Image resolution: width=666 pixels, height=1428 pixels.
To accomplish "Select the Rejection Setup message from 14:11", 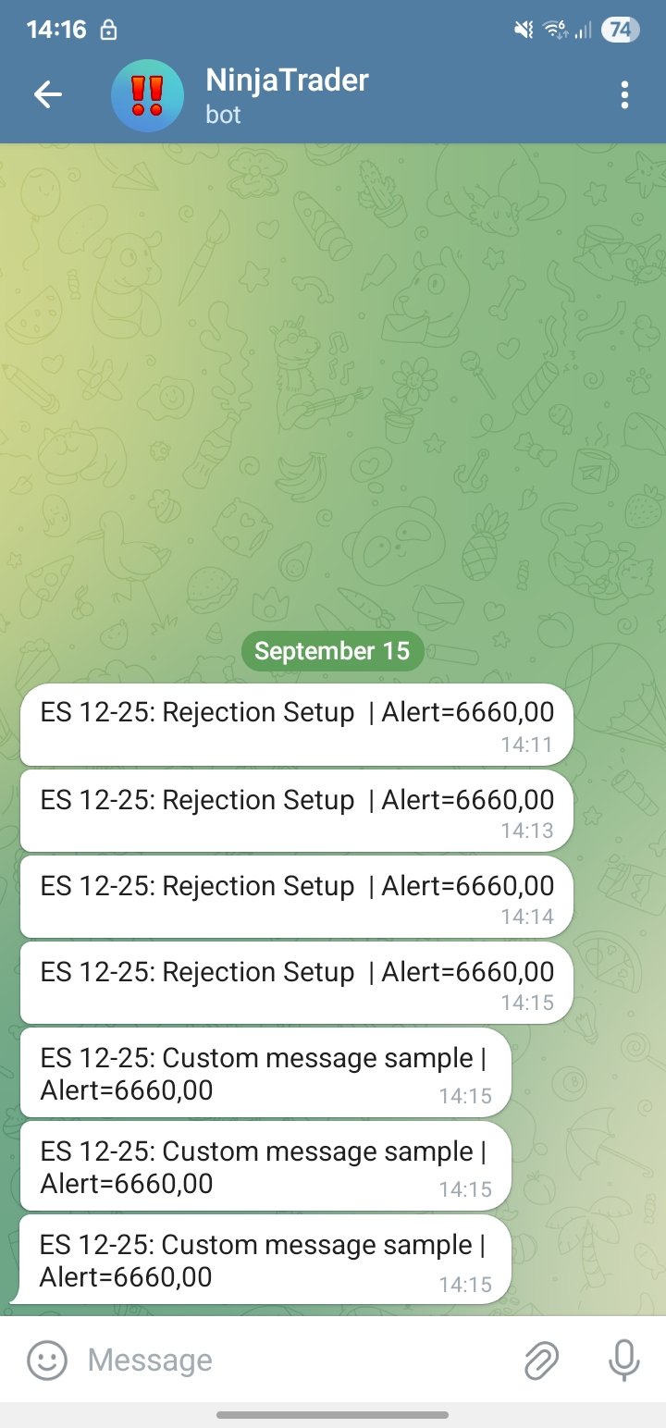I will point(296,724).
